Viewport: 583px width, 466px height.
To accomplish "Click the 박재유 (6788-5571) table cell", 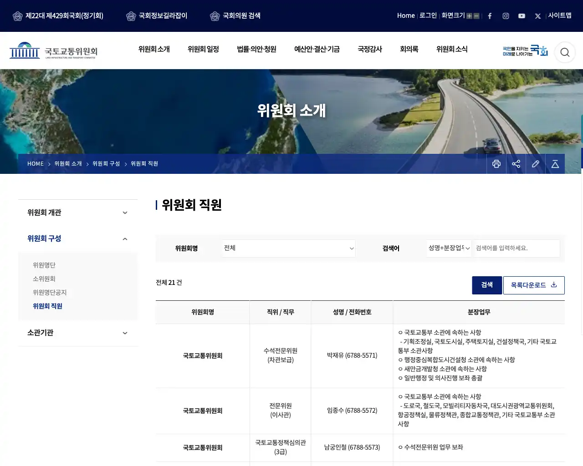I will [352, 356].
